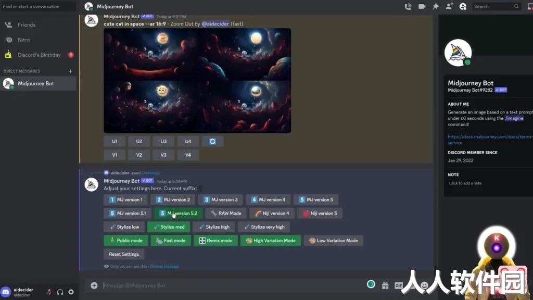This screenshot has width=533, height=300.
Task: Open pinned messages pin icon
Action: click(436, 6)
